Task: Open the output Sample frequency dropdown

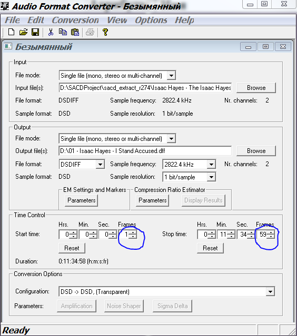Action: point(211,165)
